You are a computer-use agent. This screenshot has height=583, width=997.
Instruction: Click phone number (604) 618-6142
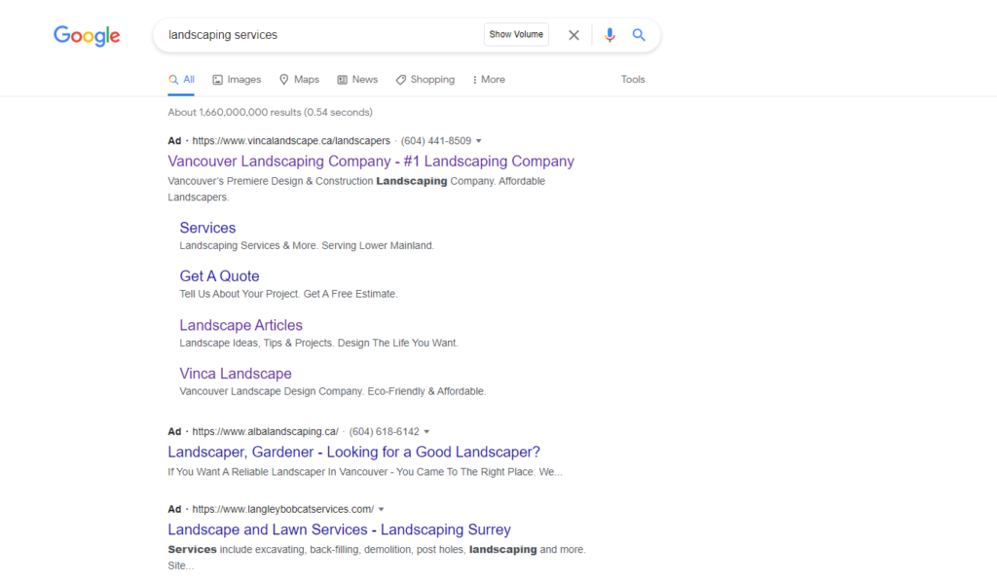tap(384, 432)
